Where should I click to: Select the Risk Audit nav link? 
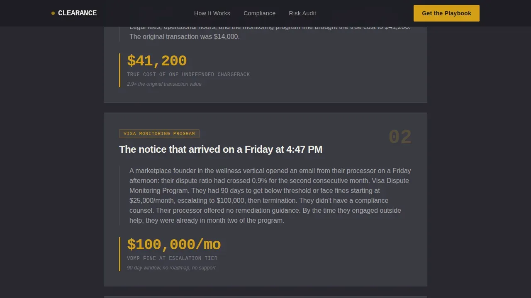pyautogui.click(x=302, y=13)
